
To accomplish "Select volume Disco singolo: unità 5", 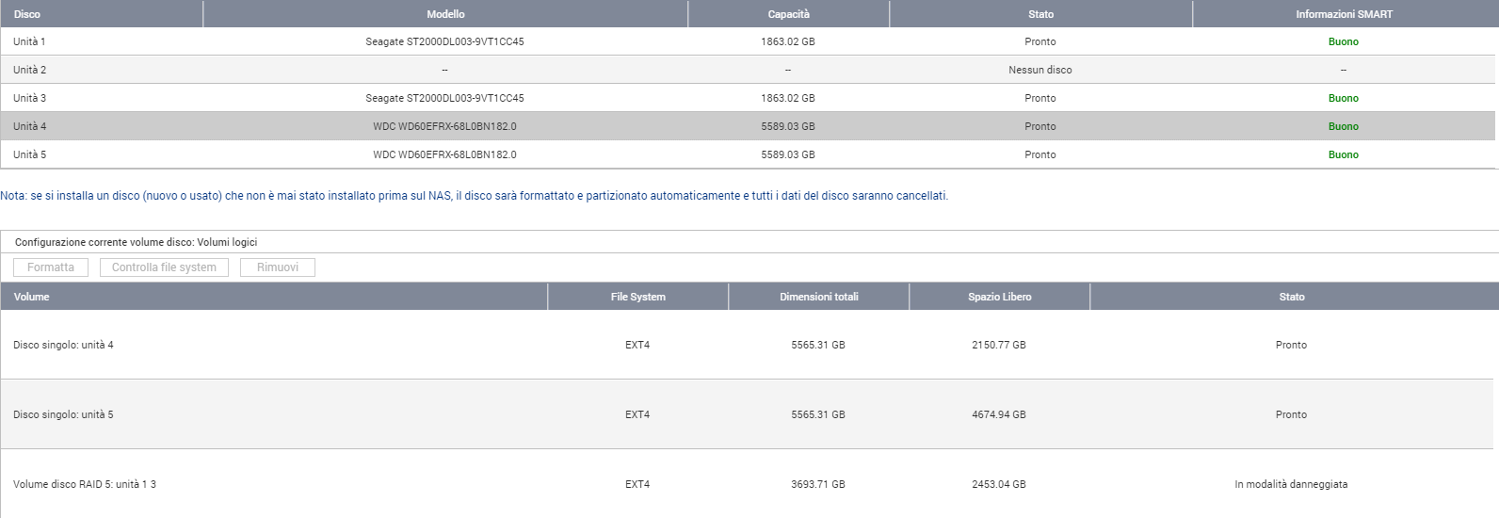I will pyautogui.click(x=63, y=414).
